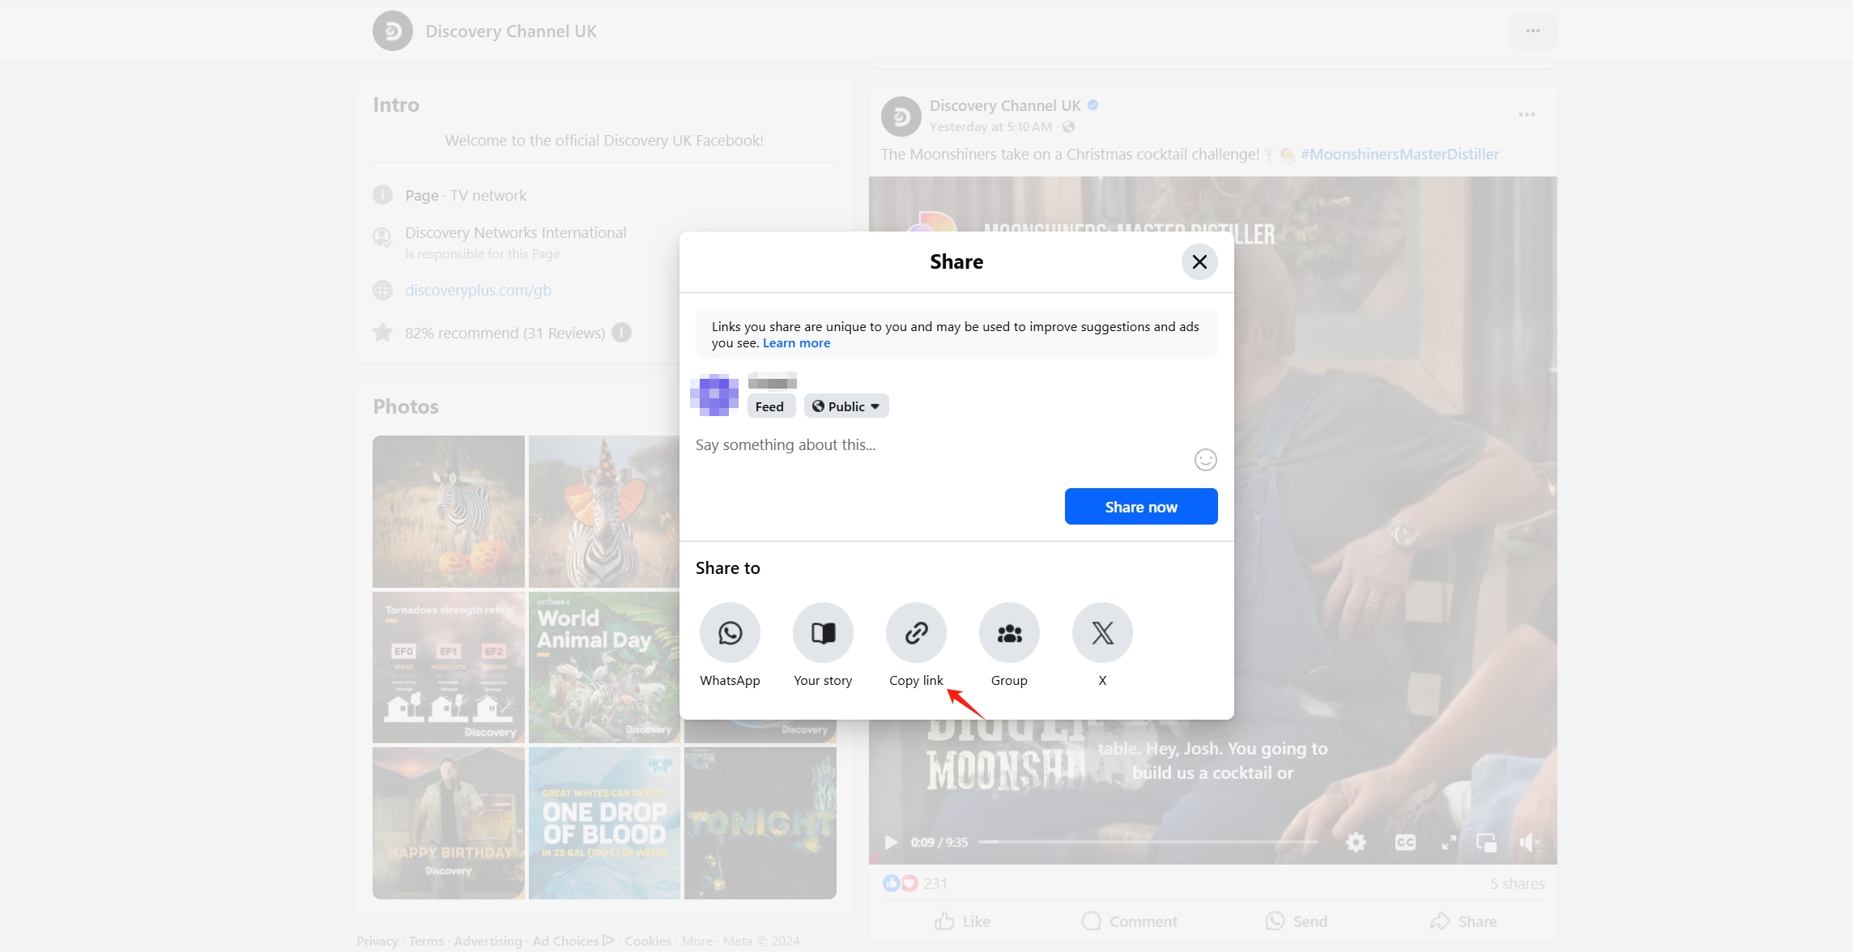The width and height of the screenshot is (1853, 952).
Task: Open page options menu in header
Action: tap(1532, 31)
